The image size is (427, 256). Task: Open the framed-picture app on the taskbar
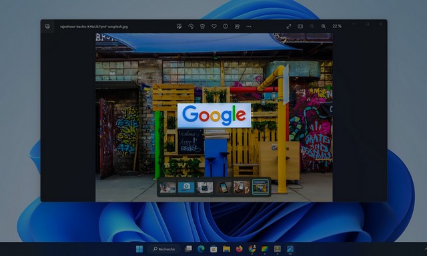click(x=278, y=249)
